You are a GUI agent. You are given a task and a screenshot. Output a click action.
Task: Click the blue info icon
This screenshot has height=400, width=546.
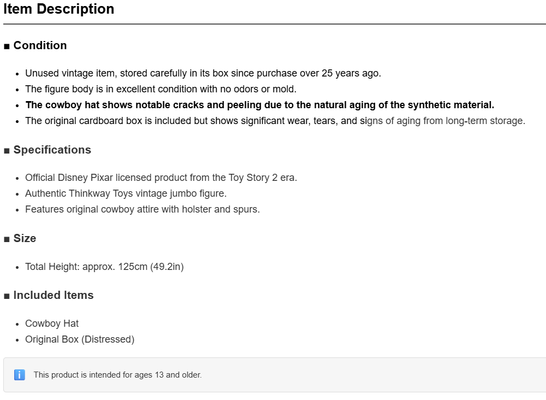[x=20, y=375]
